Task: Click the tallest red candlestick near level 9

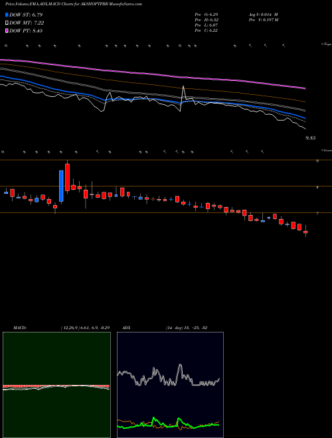Action: 67,177
